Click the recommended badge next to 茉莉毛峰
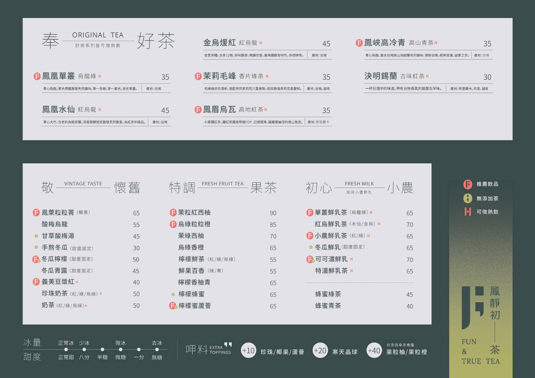 [x=198, y=76]
